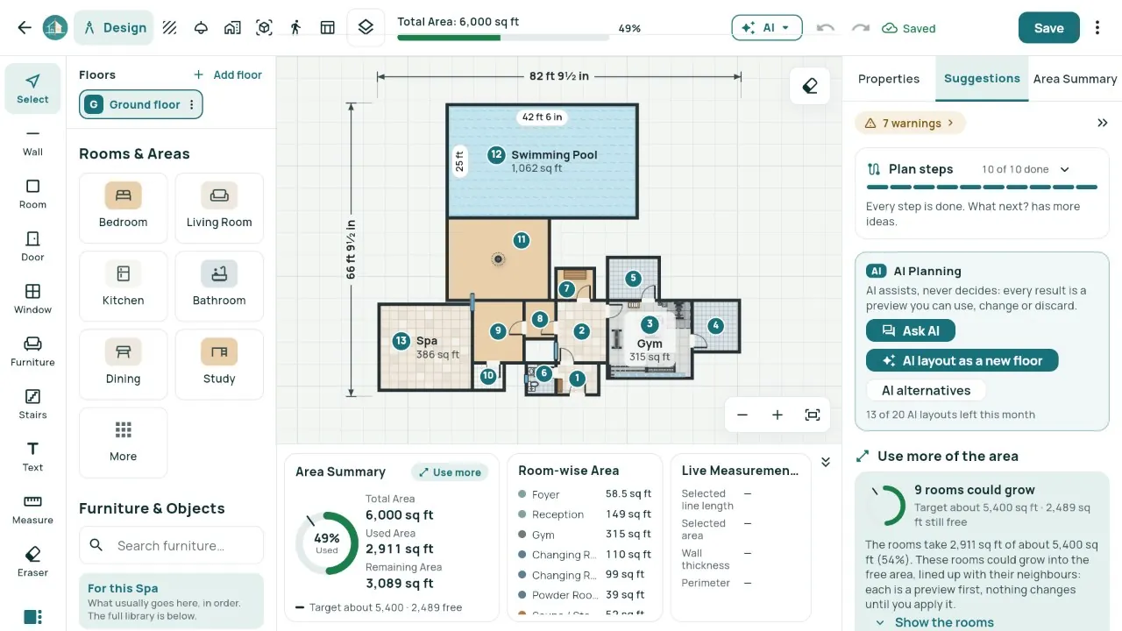Go back with the left arrow icon

pyautogui.click(x=25, y=28)
